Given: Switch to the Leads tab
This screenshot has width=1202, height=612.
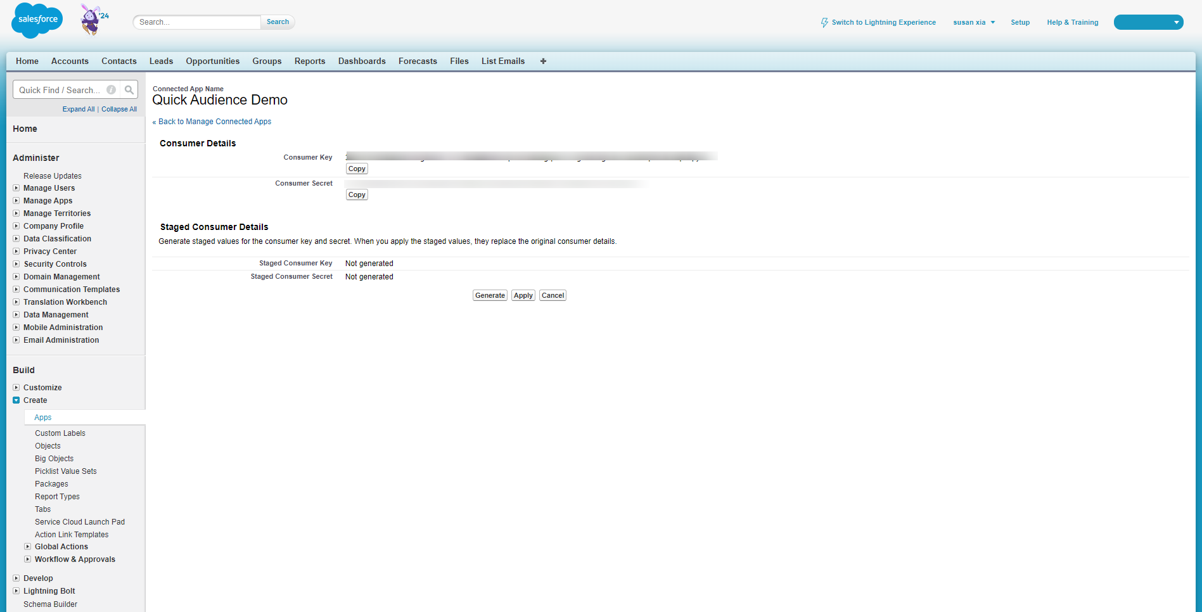Looking at the screenshot, I should (161, 61).
